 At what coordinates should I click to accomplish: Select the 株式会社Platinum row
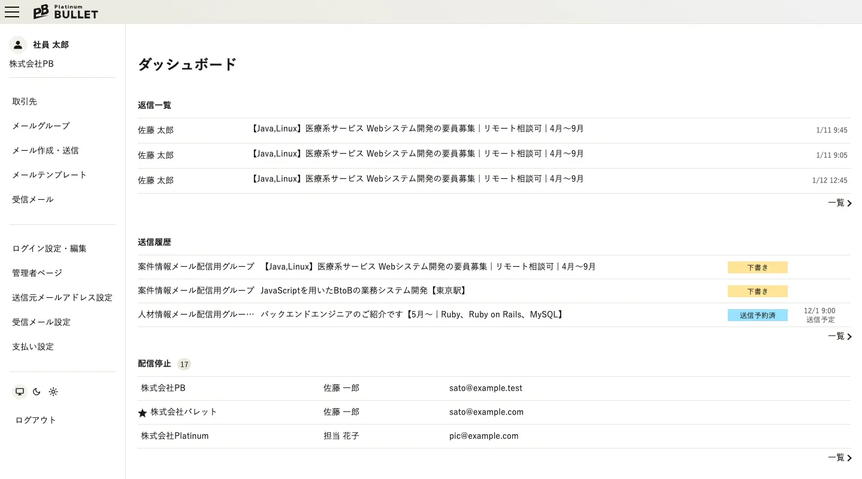494,437
